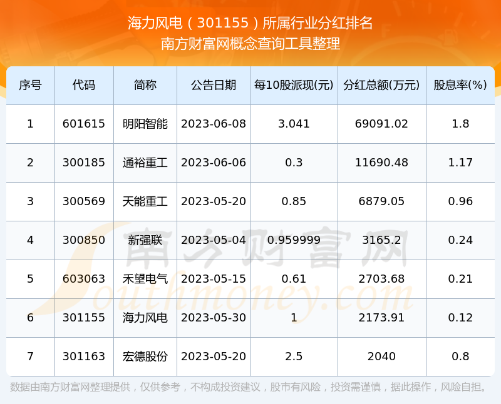Select stock name 通裕重工
The height and width of the screenshot is (404, 501).
(145, 163)
